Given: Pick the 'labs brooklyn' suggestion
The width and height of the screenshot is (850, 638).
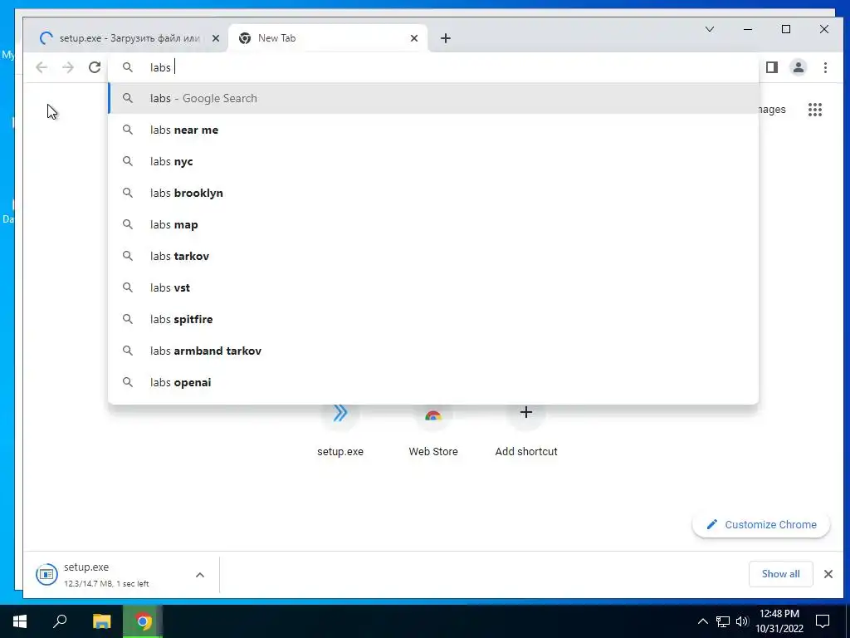Looking at the screenshot, I should (x=433, y=193).
